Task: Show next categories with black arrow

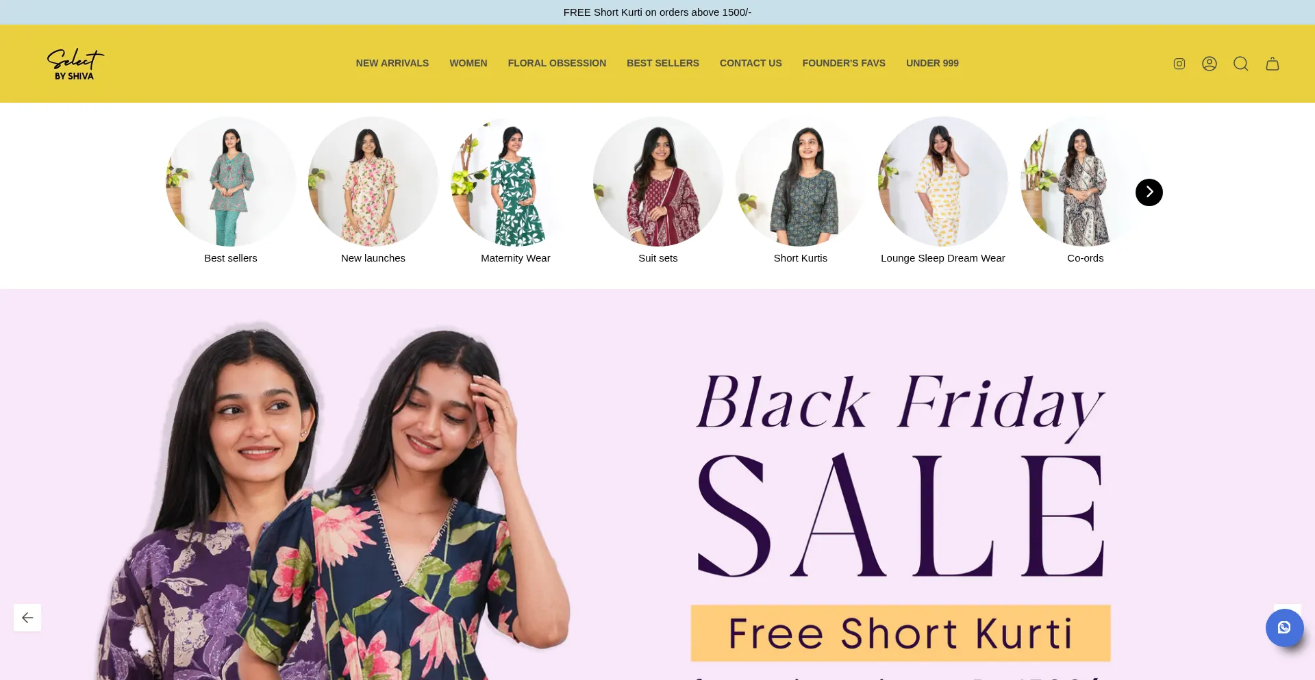Action: tap(1149, 192)
